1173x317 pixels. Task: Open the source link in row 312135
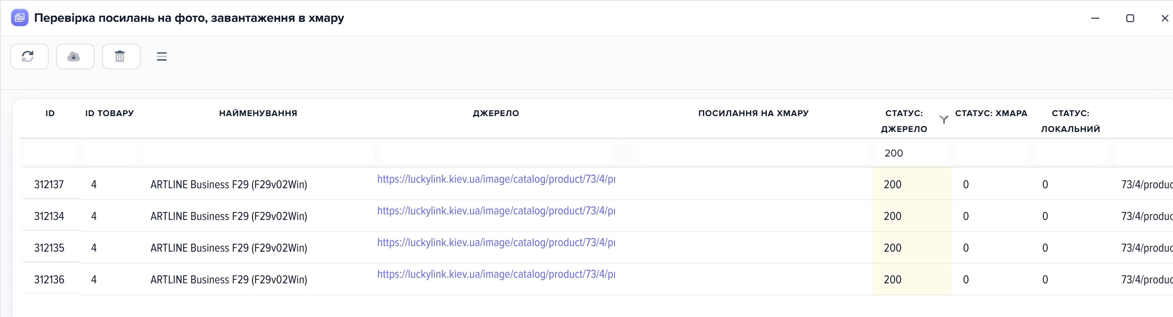(x=496, y=242)
